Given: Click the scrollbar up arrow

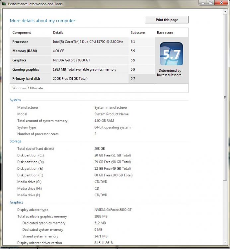Looking at the screenshot, I should [x=225, y=12].
